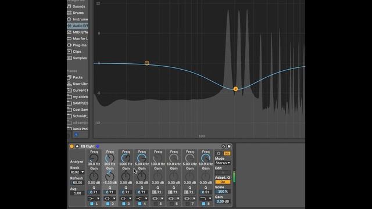Click the EQ Eight hot-swap presets icon
This screenshot has height=209, width=372.
click(223, 146)
